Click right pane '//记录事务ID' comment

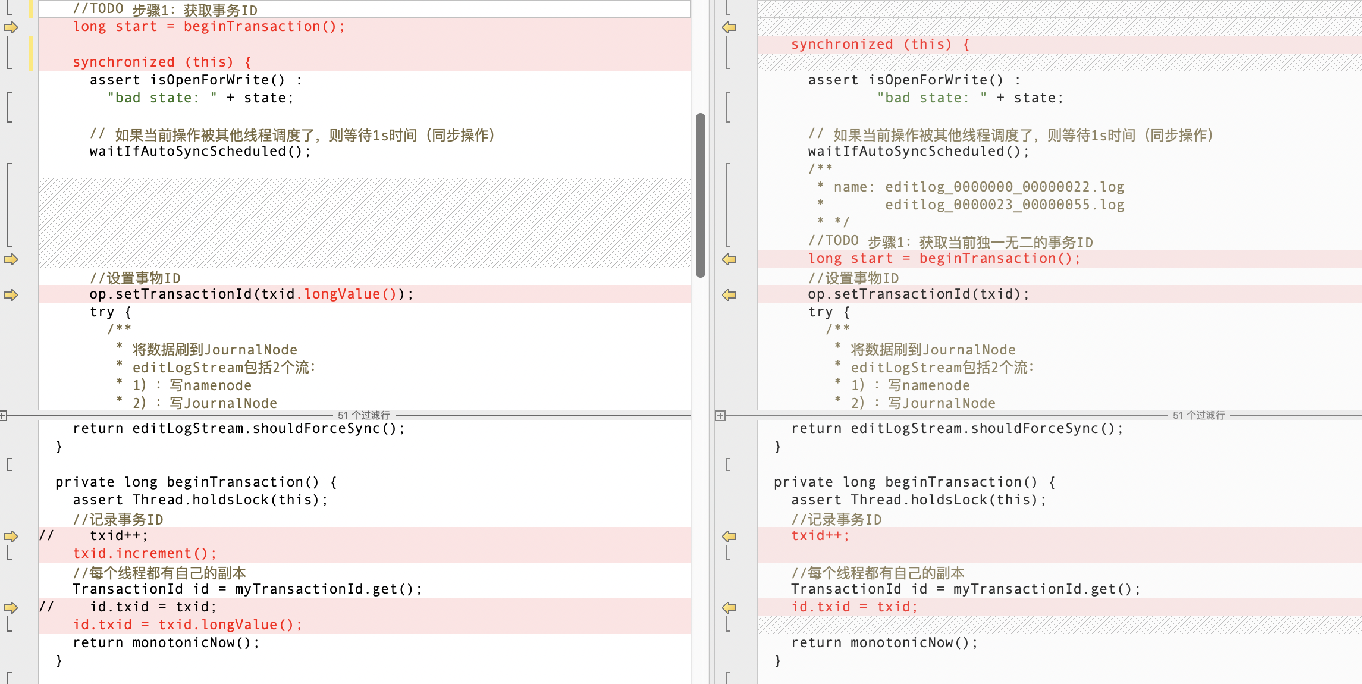coord(836,519)
